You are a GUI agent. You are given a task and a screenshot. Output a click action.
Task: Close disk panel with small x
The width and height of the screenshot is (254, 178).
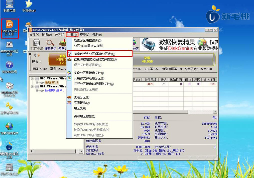click(30, 54)
